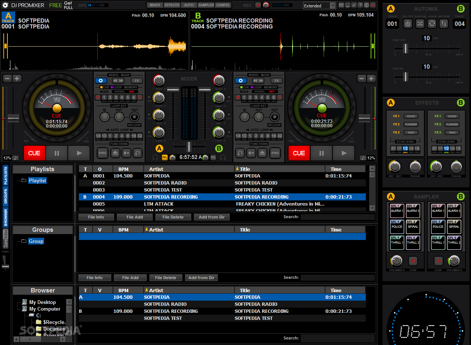Switch to SAMPLER top tab
The image size is (471, 345).
pyautogui.click(x=206, y=5)
